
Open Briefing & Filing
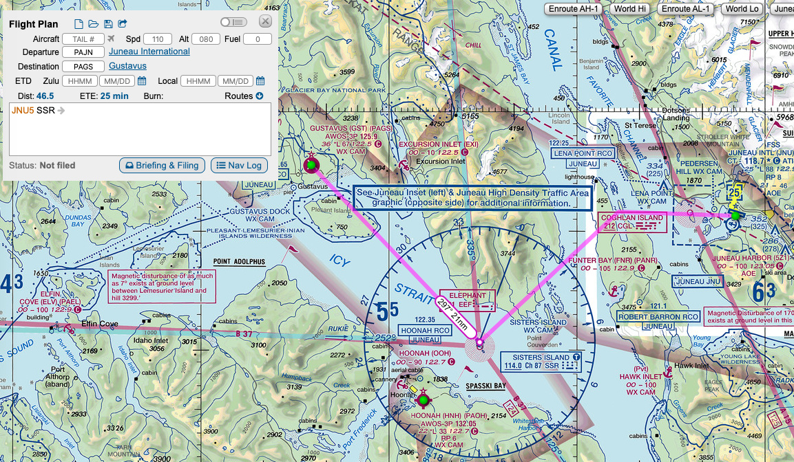(162, 165)
